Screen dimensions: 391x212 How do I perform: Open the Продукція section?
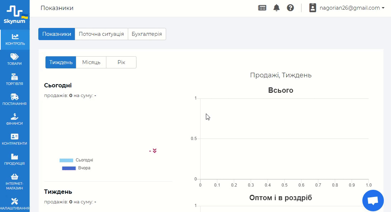pyautogui.click(x=15, y=159)
